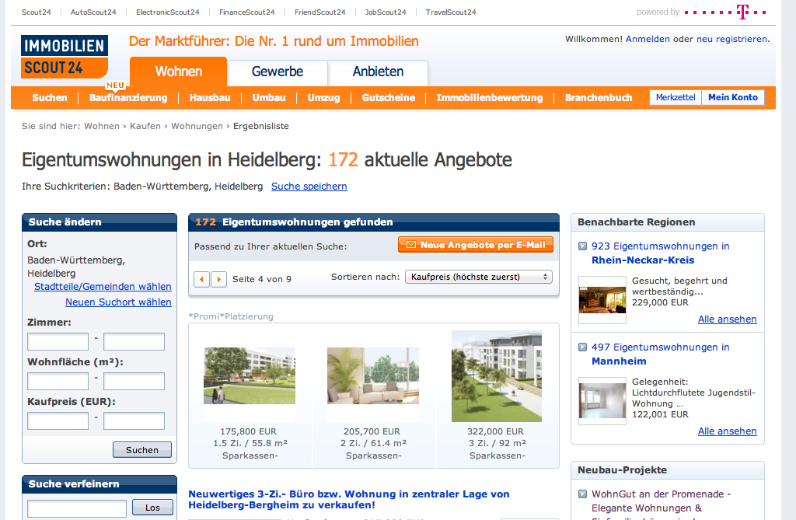Click arrow icon beside Mannheim listing

583,347
